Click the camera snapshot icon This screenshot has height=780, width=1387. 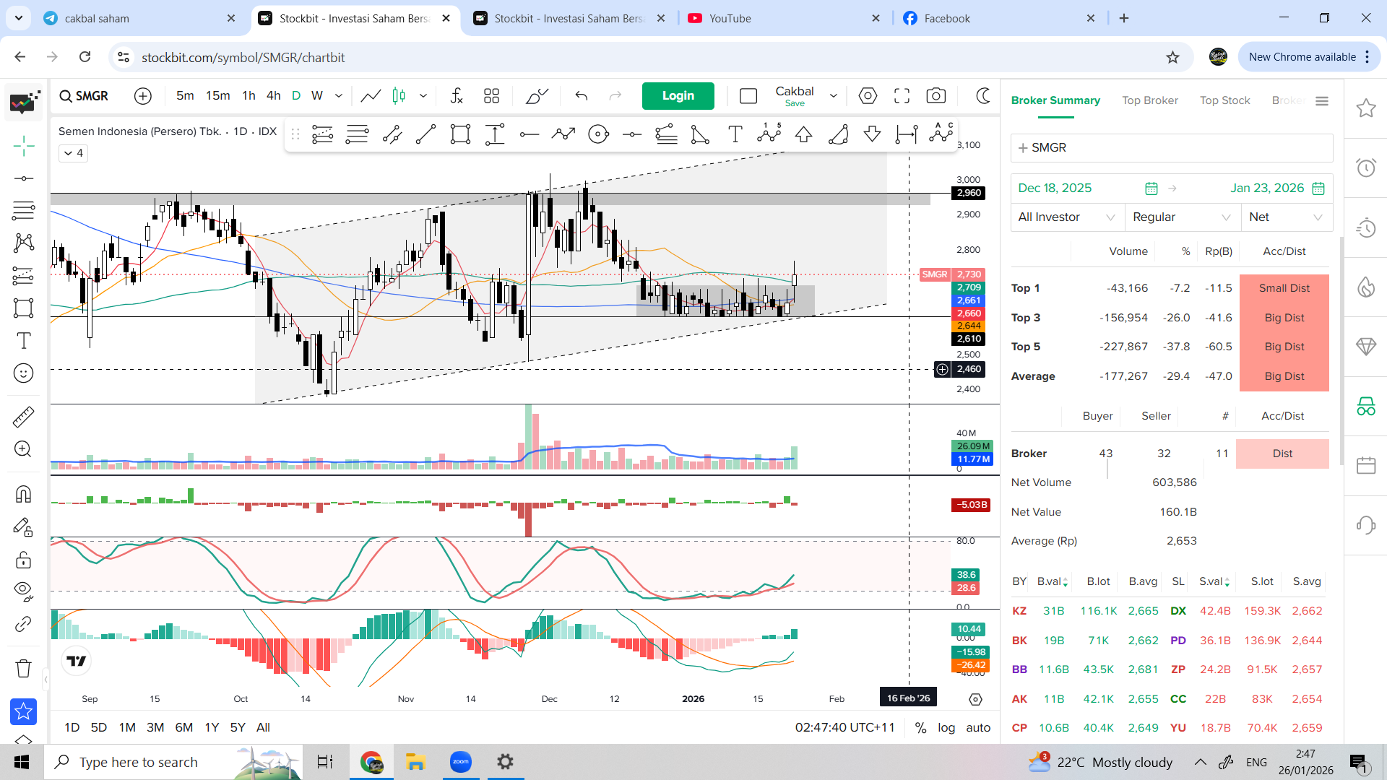[936, 96]
